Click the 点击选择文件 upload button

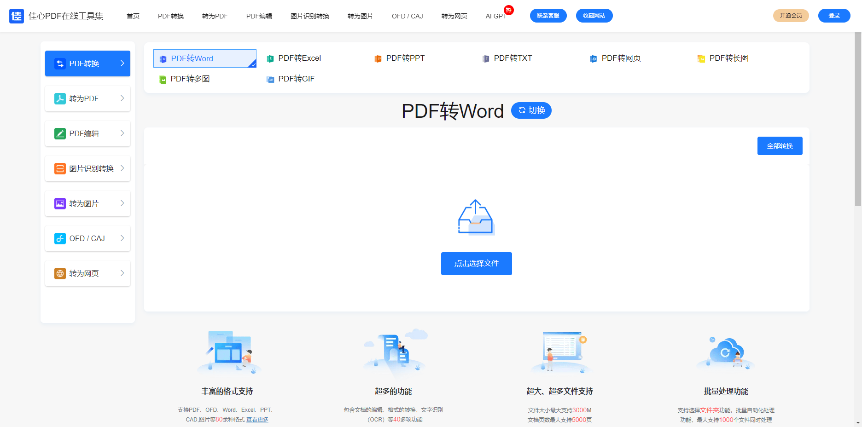click(x=476, y=263)
